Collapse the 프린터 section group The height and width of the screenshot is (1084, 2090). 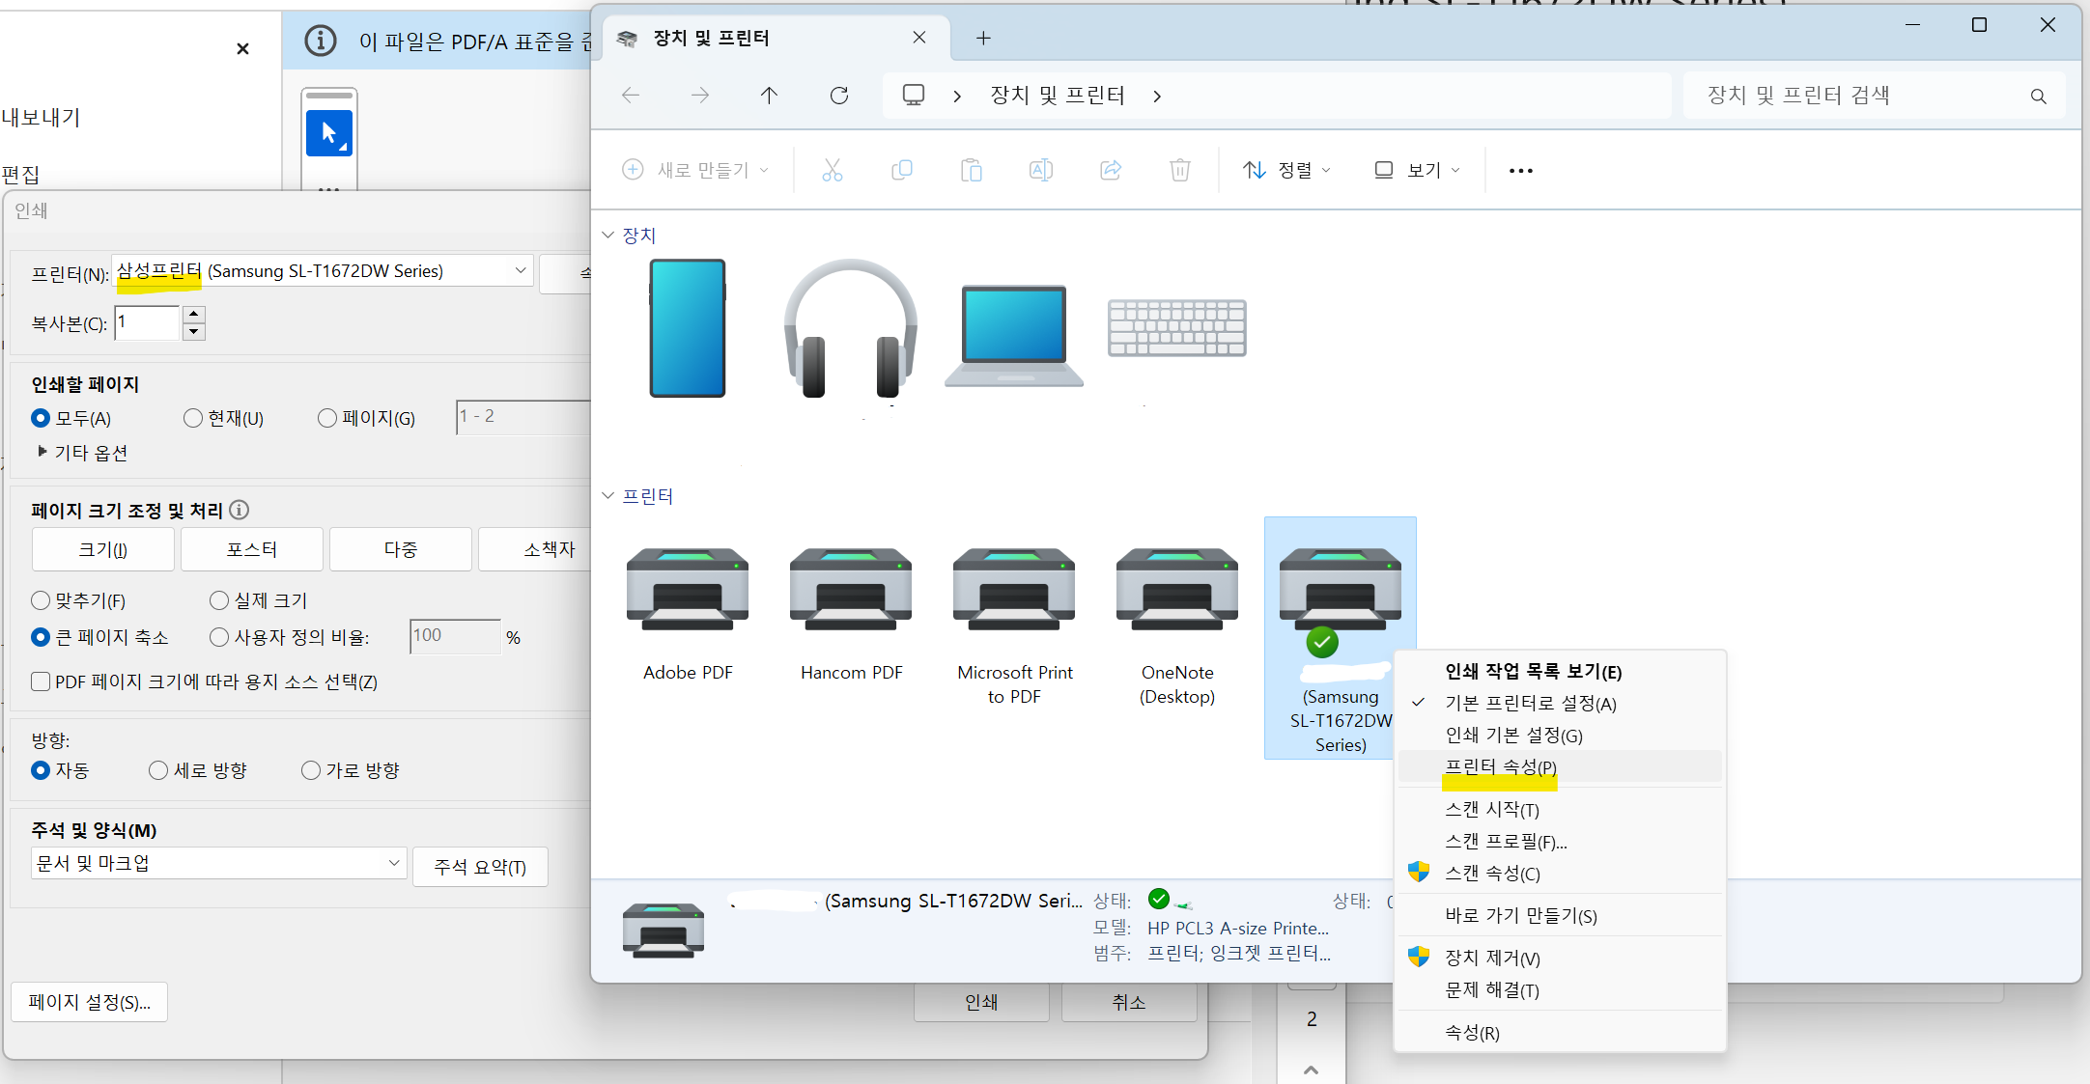point(607,496)
